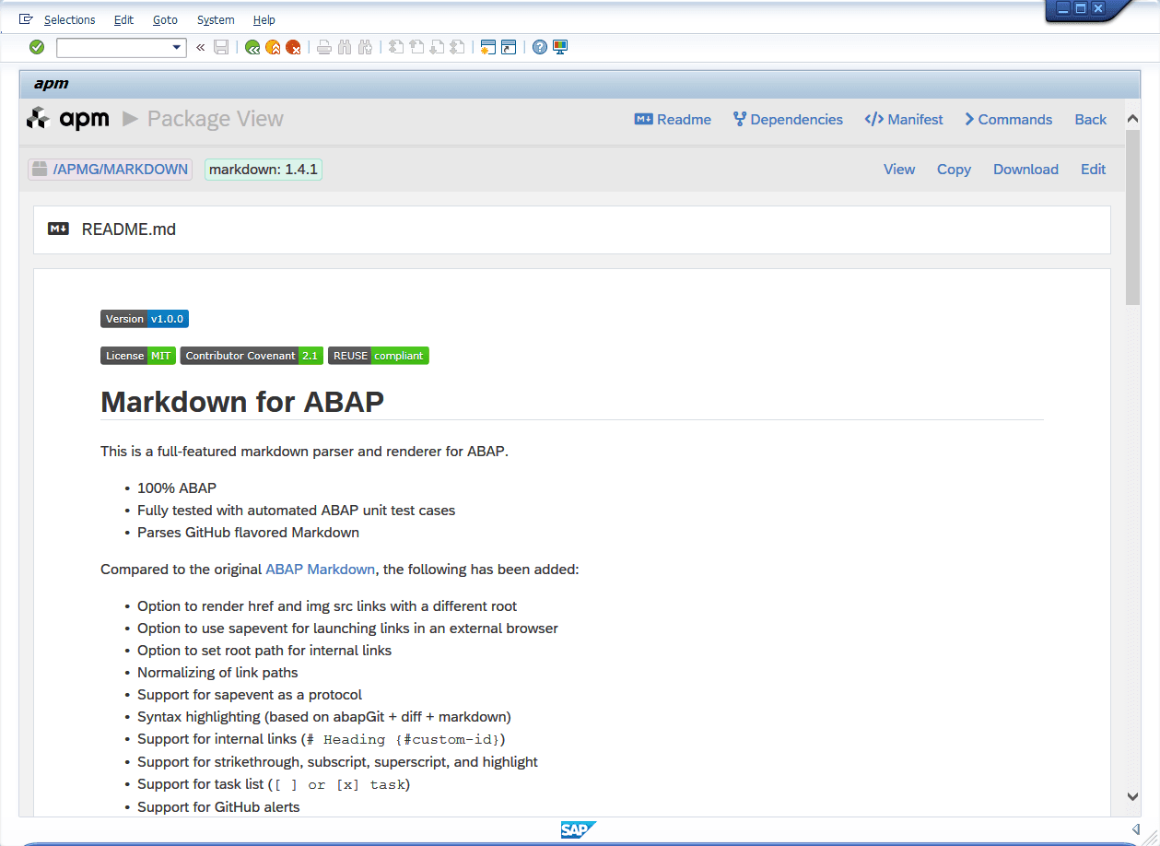Click the Find binoculars icon
Image resolution: width=1160 pixels, height=846 pixels.
click(x=345, y=47)
